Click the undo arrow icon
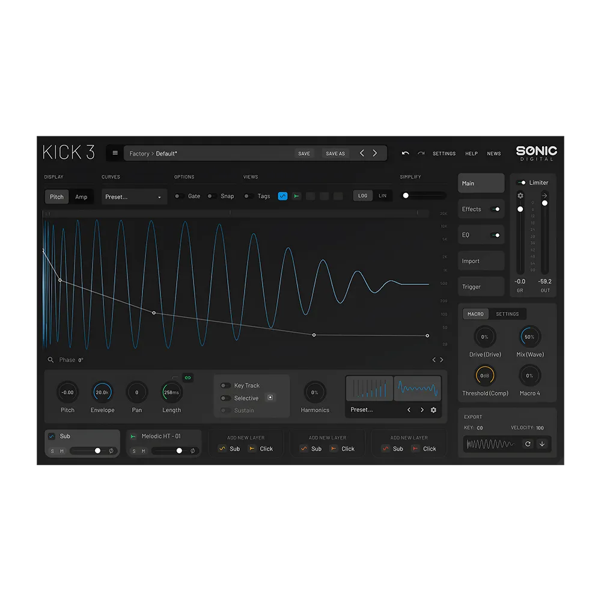The width and height of the screenshot is (601, 601). 405,153
